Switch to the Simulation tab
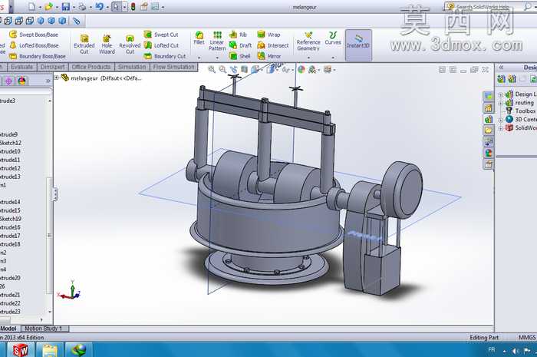Image resolution: width=537 pixels, height=357 pixels. (x=132, y=67)
